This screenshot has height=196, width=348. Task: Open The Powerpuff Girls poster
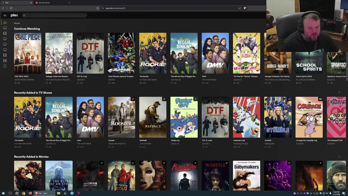336,117
